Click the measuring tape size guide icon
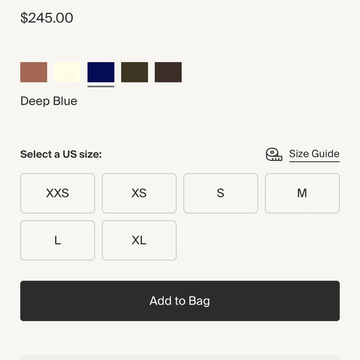The width and height of the screenshot is (360, 360). coord(274,154)
